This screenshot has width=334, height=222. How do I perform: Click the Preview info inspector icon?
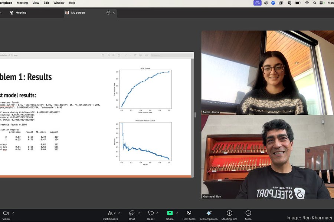pos(103,55)
